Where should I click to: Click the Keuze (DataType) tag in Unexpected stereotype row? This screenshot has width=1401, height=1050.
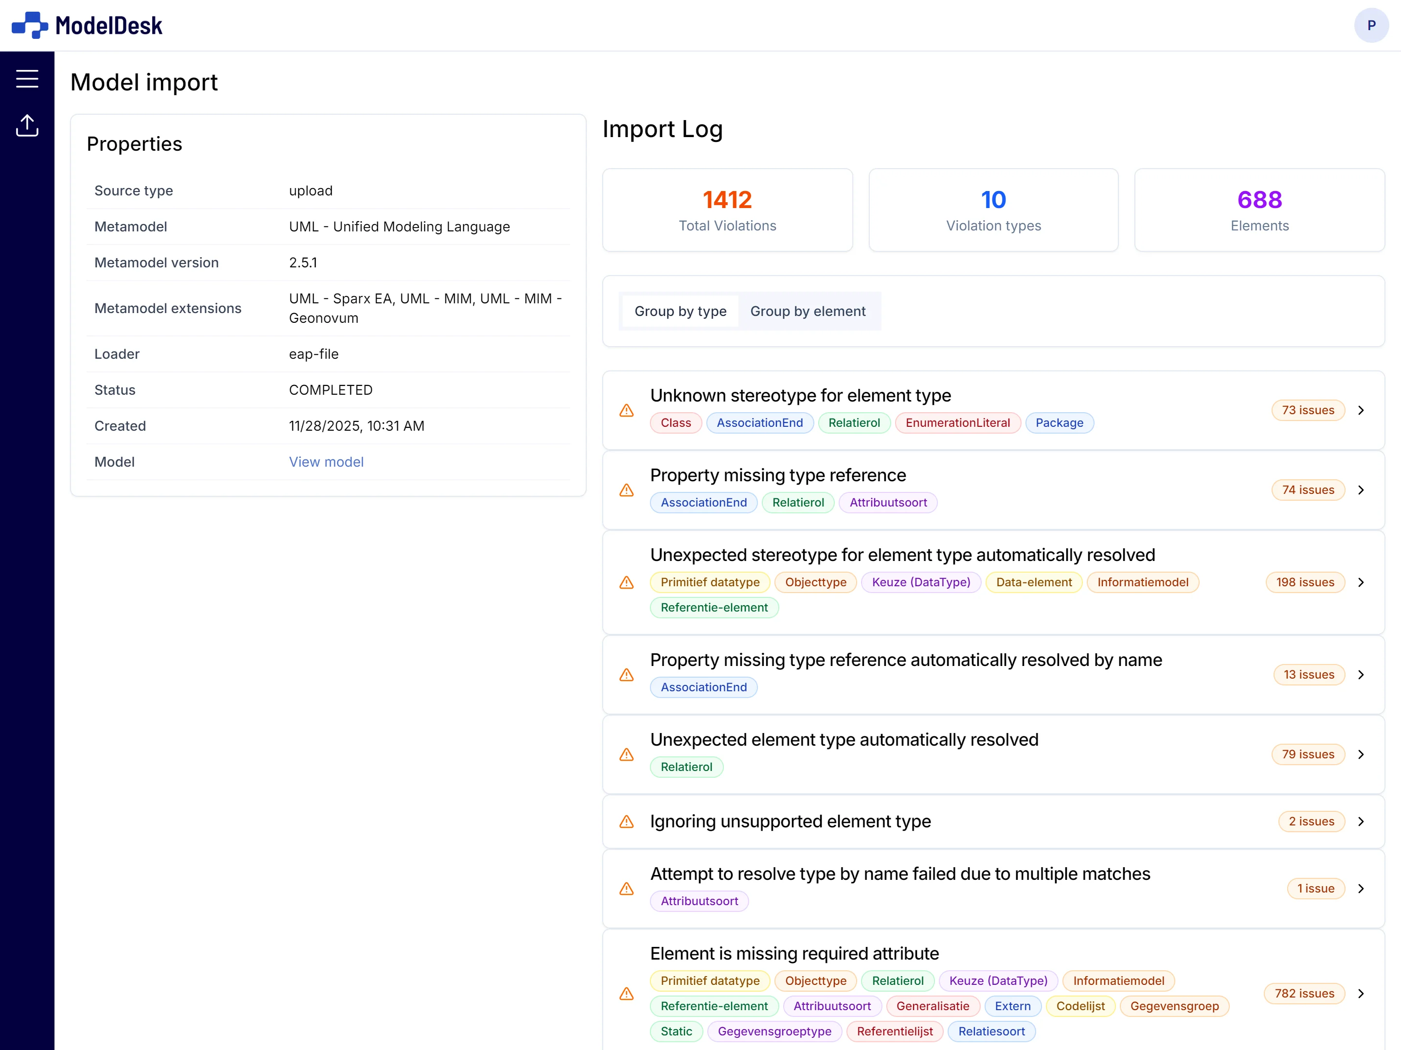click(920, 582)
